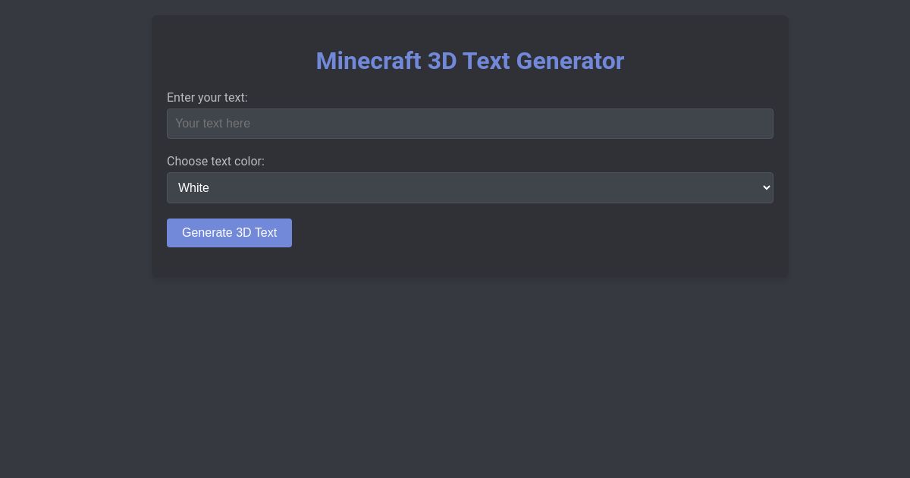This screenshot has width=910, height=478.
Task: Click the 'Enter your text:' label
Action: (207, 98)
